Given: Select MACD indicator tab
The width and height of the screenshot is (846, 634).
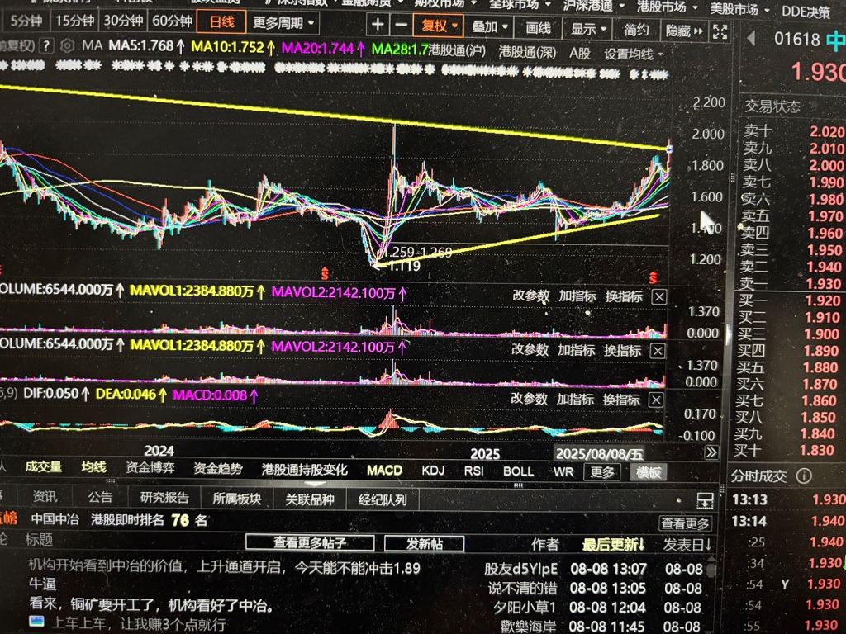Looking at the screenshot, I should pyautogui.click(x=384, y=471).
